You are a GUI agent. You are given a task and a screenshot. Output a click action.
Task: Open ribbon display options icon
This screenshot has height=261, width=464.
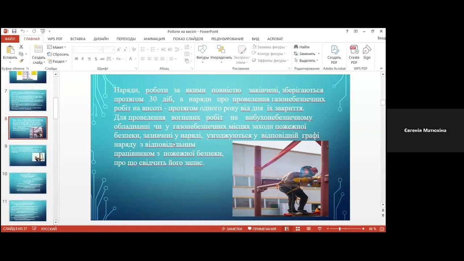coord(356,31)
